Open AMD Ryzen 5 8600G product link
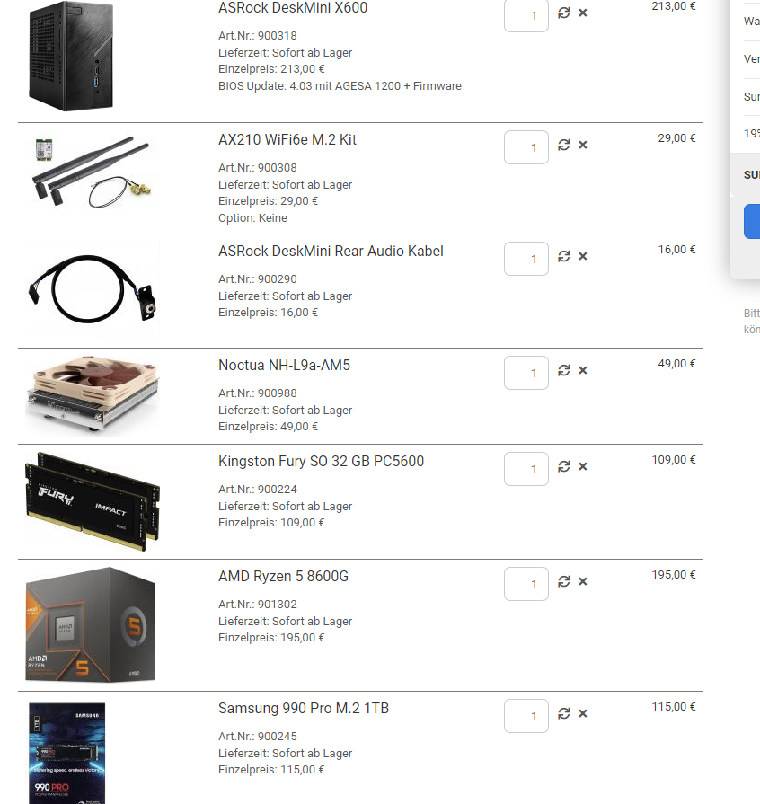 tap(283, 577)
